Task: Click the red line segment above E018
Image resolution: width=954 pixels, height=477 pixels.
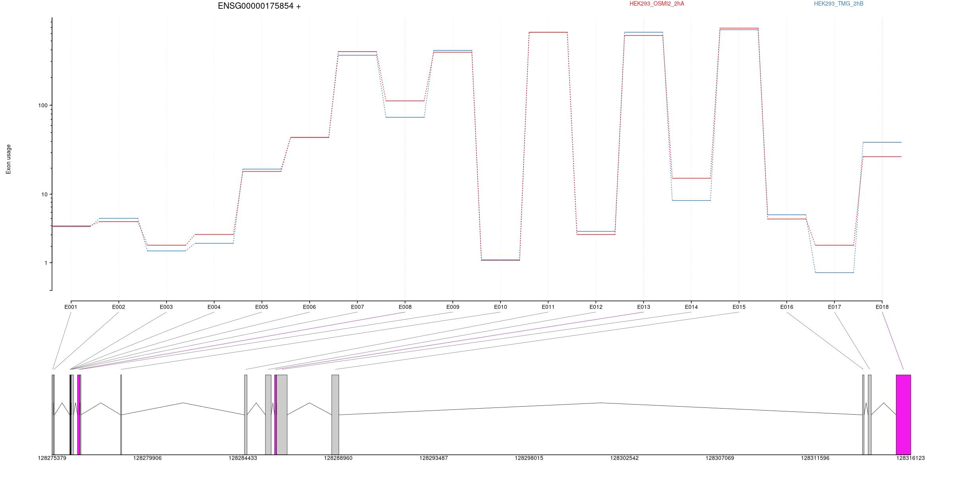Action: [x=882, y=157]
